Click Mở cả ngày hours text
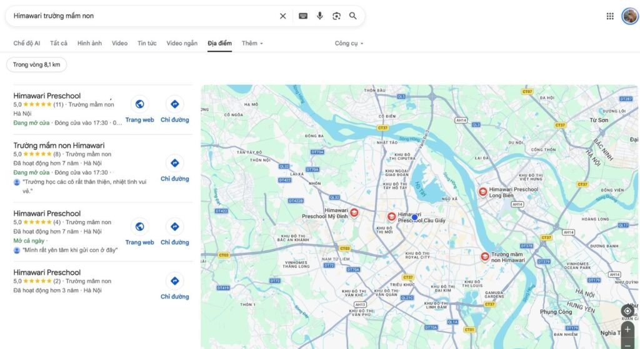The image size is (640, 349). 29,240
